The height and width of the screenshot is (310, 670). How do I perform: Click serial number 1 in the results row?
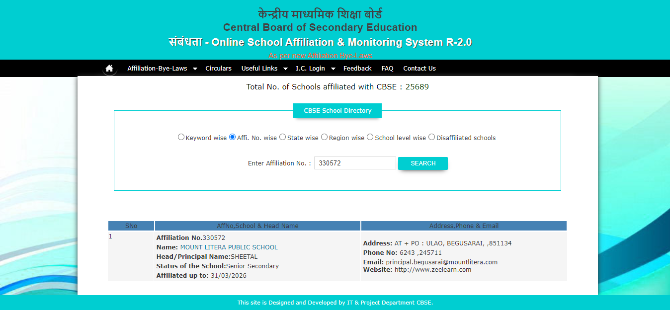click(110, 236)
